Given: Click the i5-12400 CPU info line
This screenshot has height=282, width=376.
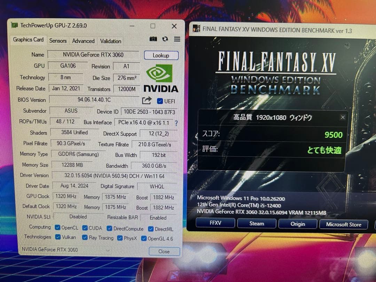Looking at the screenshot, I should click(239, 205).
